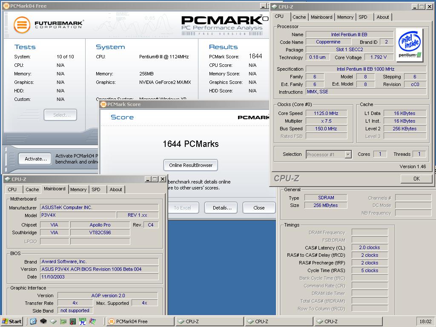
Task: Open the CPU tab in the ASUSTeK CPU-Z window
Action: (12, 189)
